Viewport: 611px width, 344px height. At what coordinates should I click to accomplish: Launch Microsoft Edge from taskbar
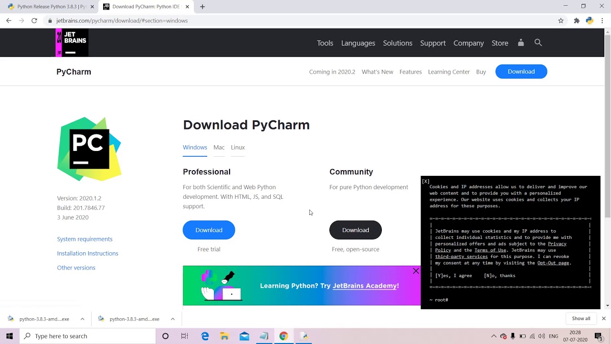205,336
